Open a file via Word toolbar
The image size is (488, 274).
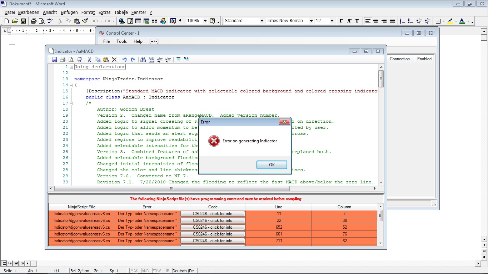pos(15,21)
